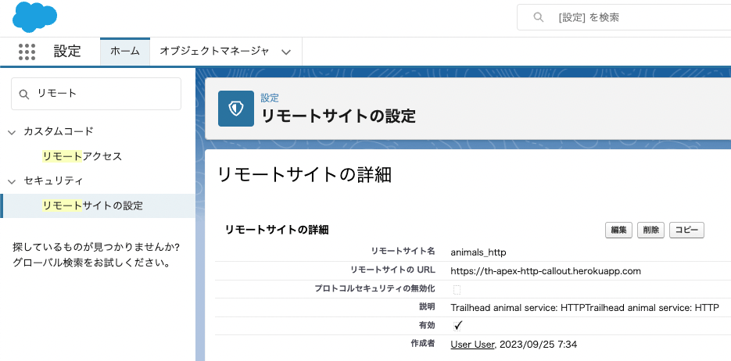Collapse the カスタムコード section

[x=12, y=132]
